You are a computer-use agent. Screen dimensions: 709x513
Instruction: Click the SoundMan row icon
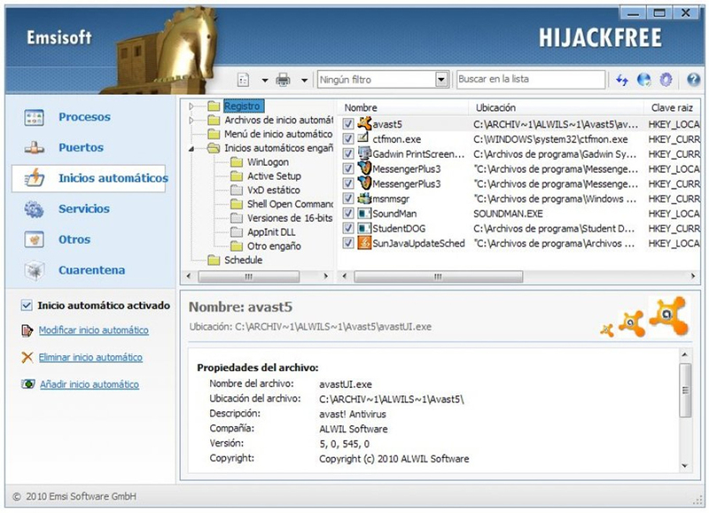pos(364,214)
